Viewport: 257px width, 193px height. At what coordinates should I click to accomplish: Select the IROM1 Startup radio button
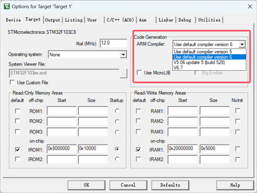click(x=117, y=149)
